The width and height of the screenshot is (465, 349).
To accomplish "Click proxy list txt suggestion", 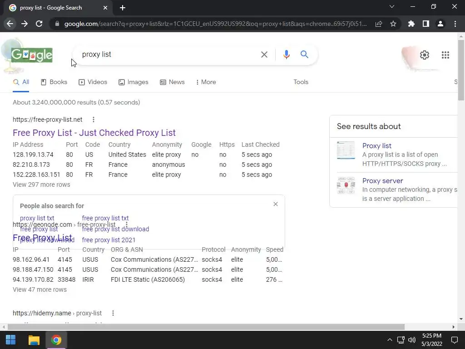I will tap(37, 218).
